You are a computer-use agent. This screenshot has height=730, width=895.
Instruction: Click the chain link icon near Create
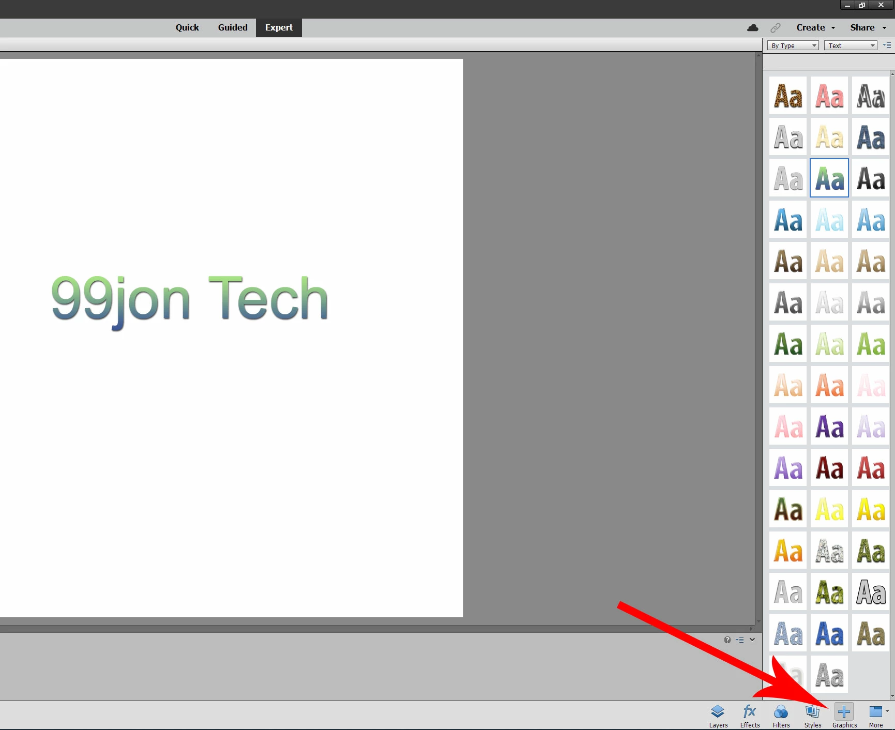point(776,28)
